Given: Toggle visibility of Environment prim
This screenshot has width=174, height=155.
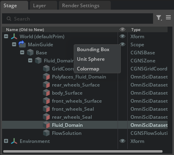Looking at the screenshot, I should click(x=122, y=141).
